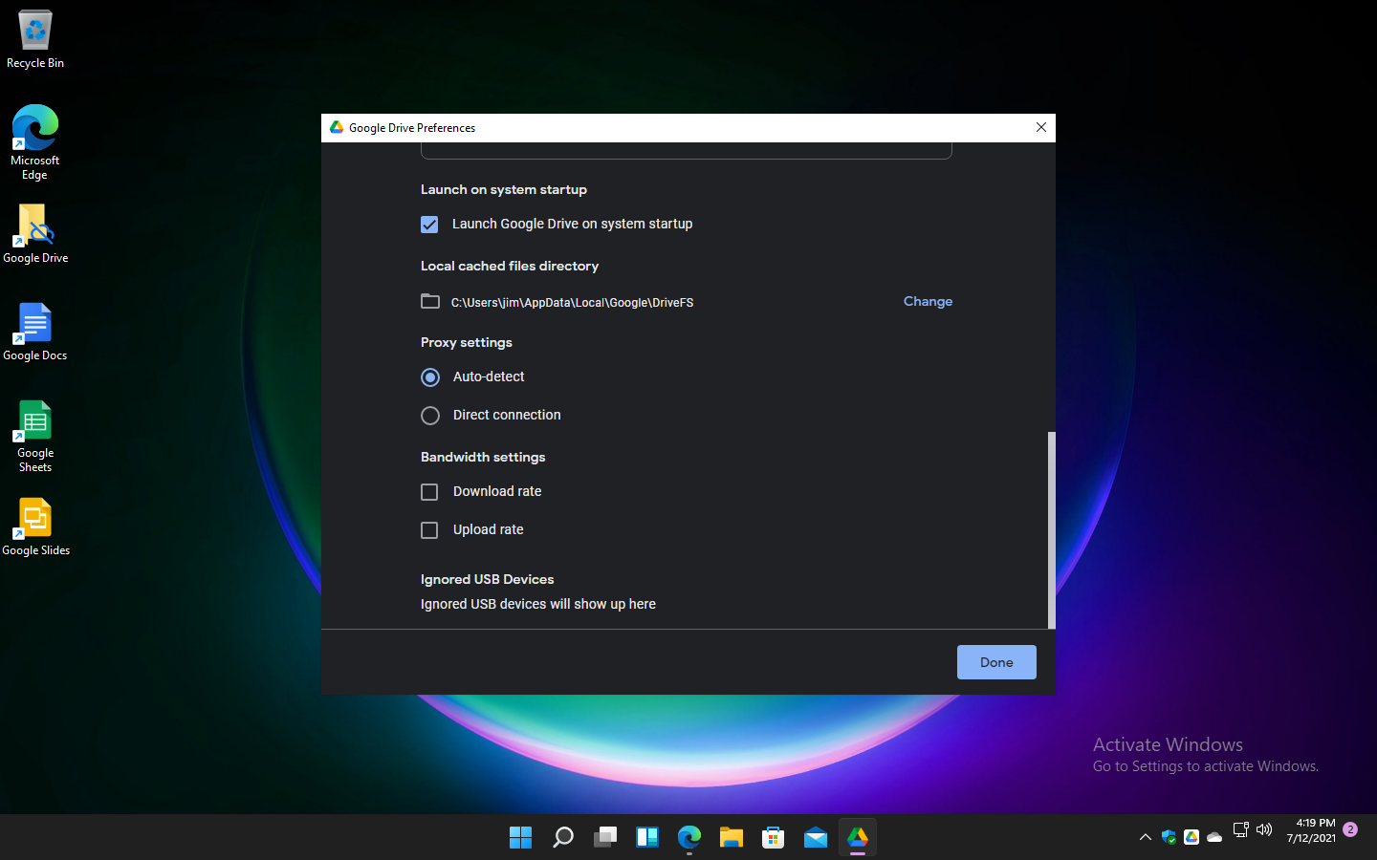The height and width of the screenshot is (860, 1377).
Task: Enable the Download rate bandwidth limit
Action: [429, 491]
